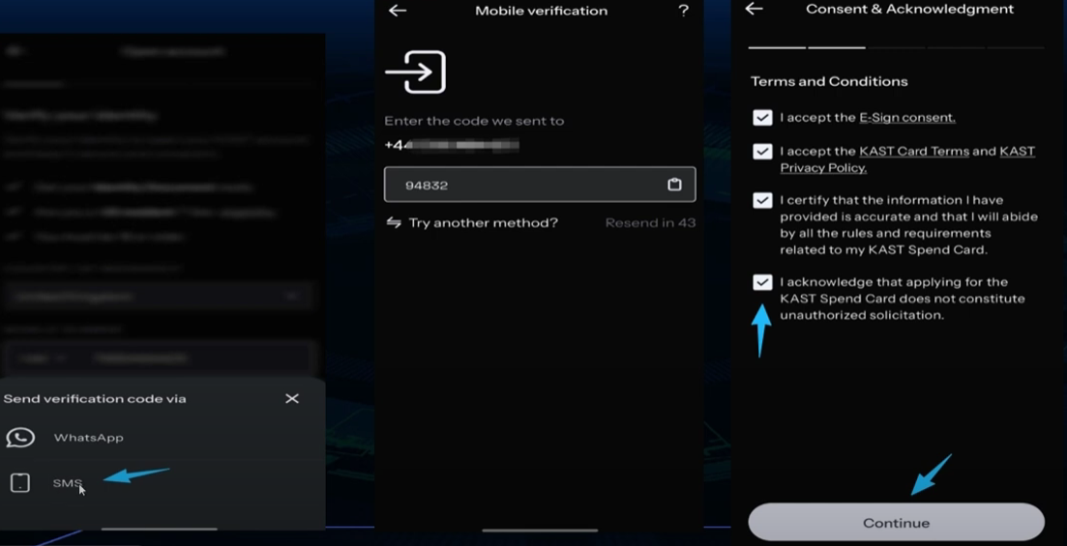Expand the blurred country dropdown on Open account
The width and height of the screenshot is (1067, 546).
click(159, 296)
